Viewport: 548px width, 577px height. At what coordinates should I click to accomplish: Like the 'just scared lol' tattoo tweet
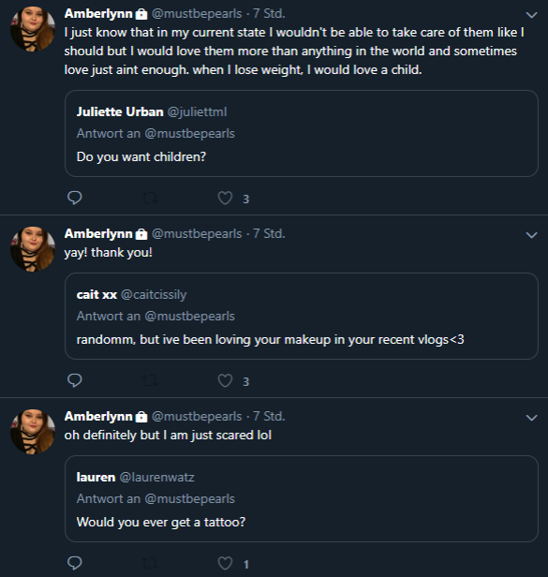click(x=225, y=563)
